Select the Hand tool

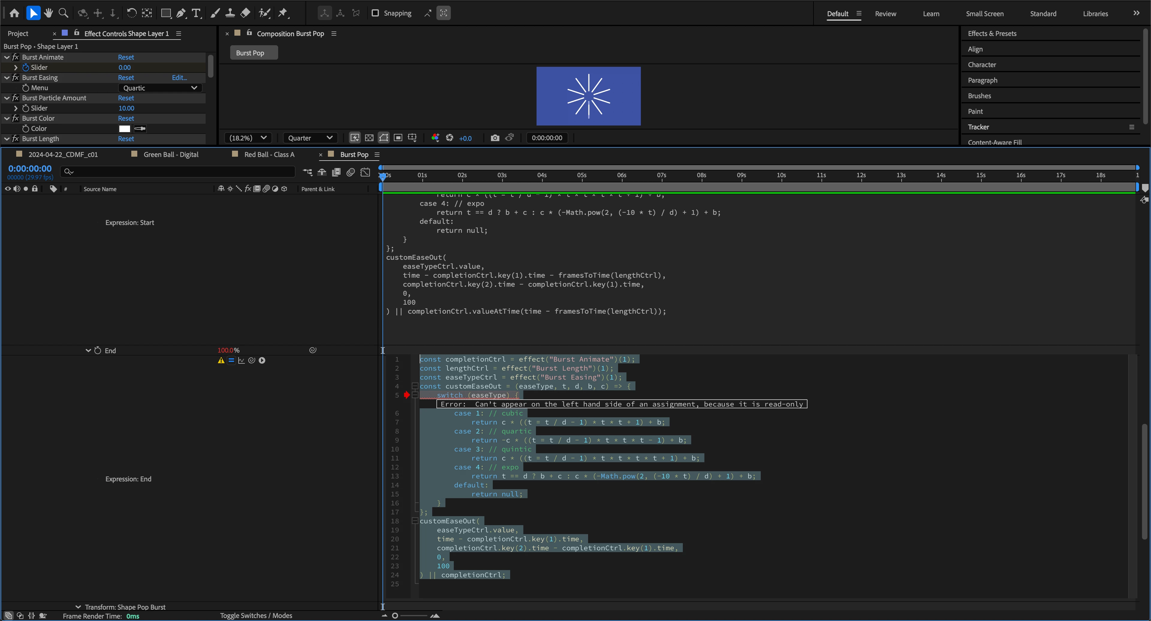[48, 13]
